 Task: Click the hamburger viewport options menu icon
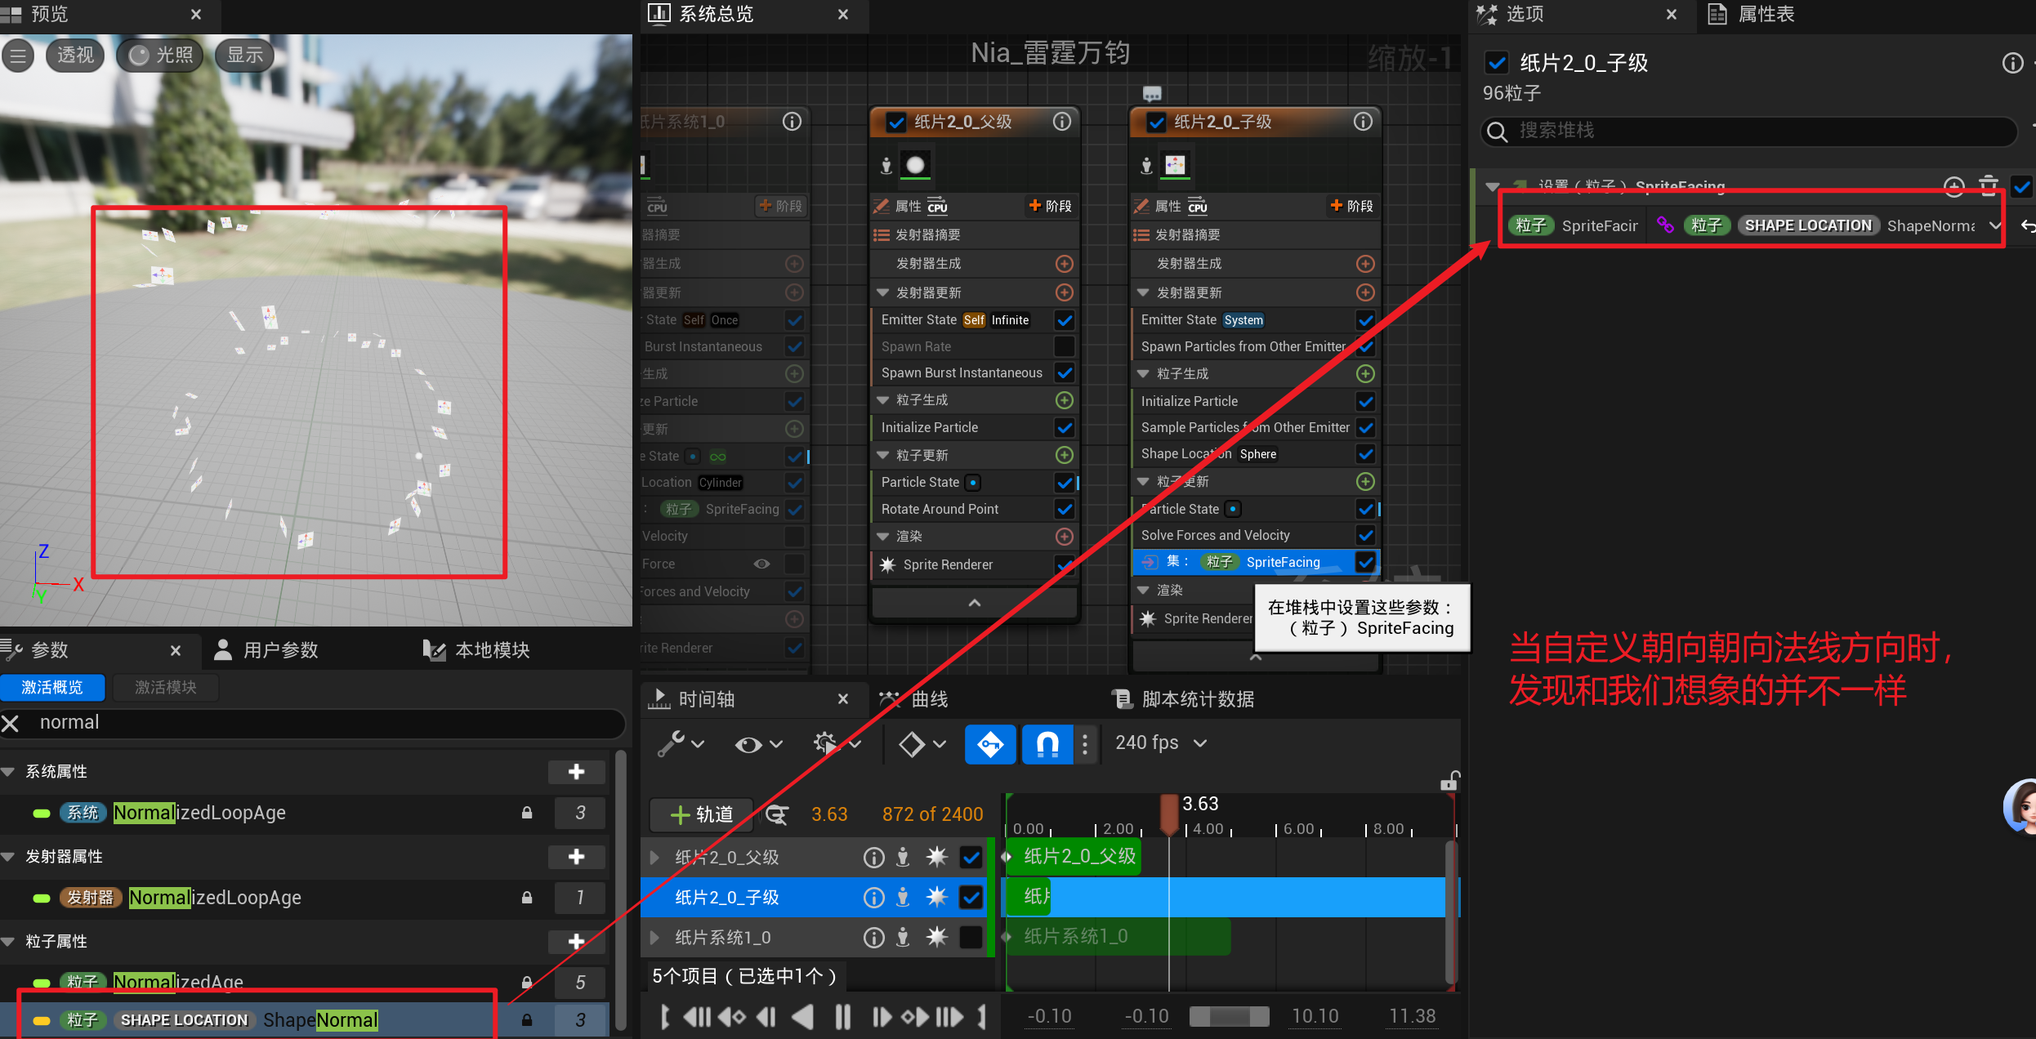[x=18, y=56]
